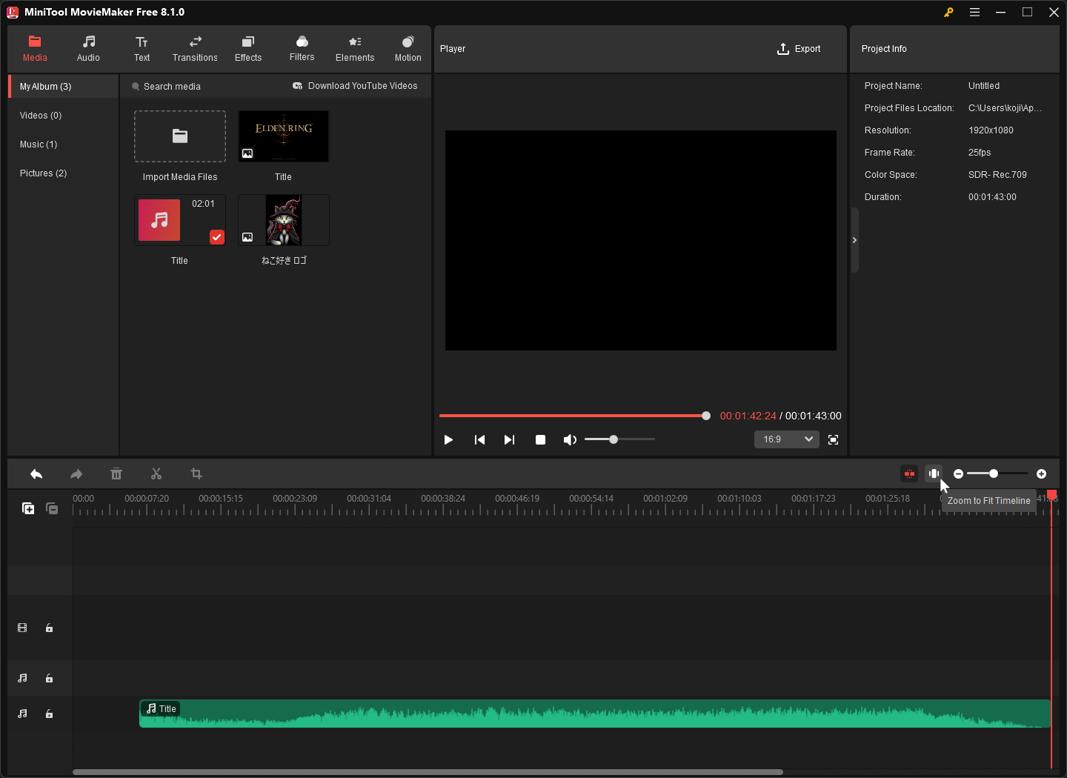Screen dimensions: 1067x778
Task: Zoom in timeline with plus icon
Action: [x=1041, y=473]
